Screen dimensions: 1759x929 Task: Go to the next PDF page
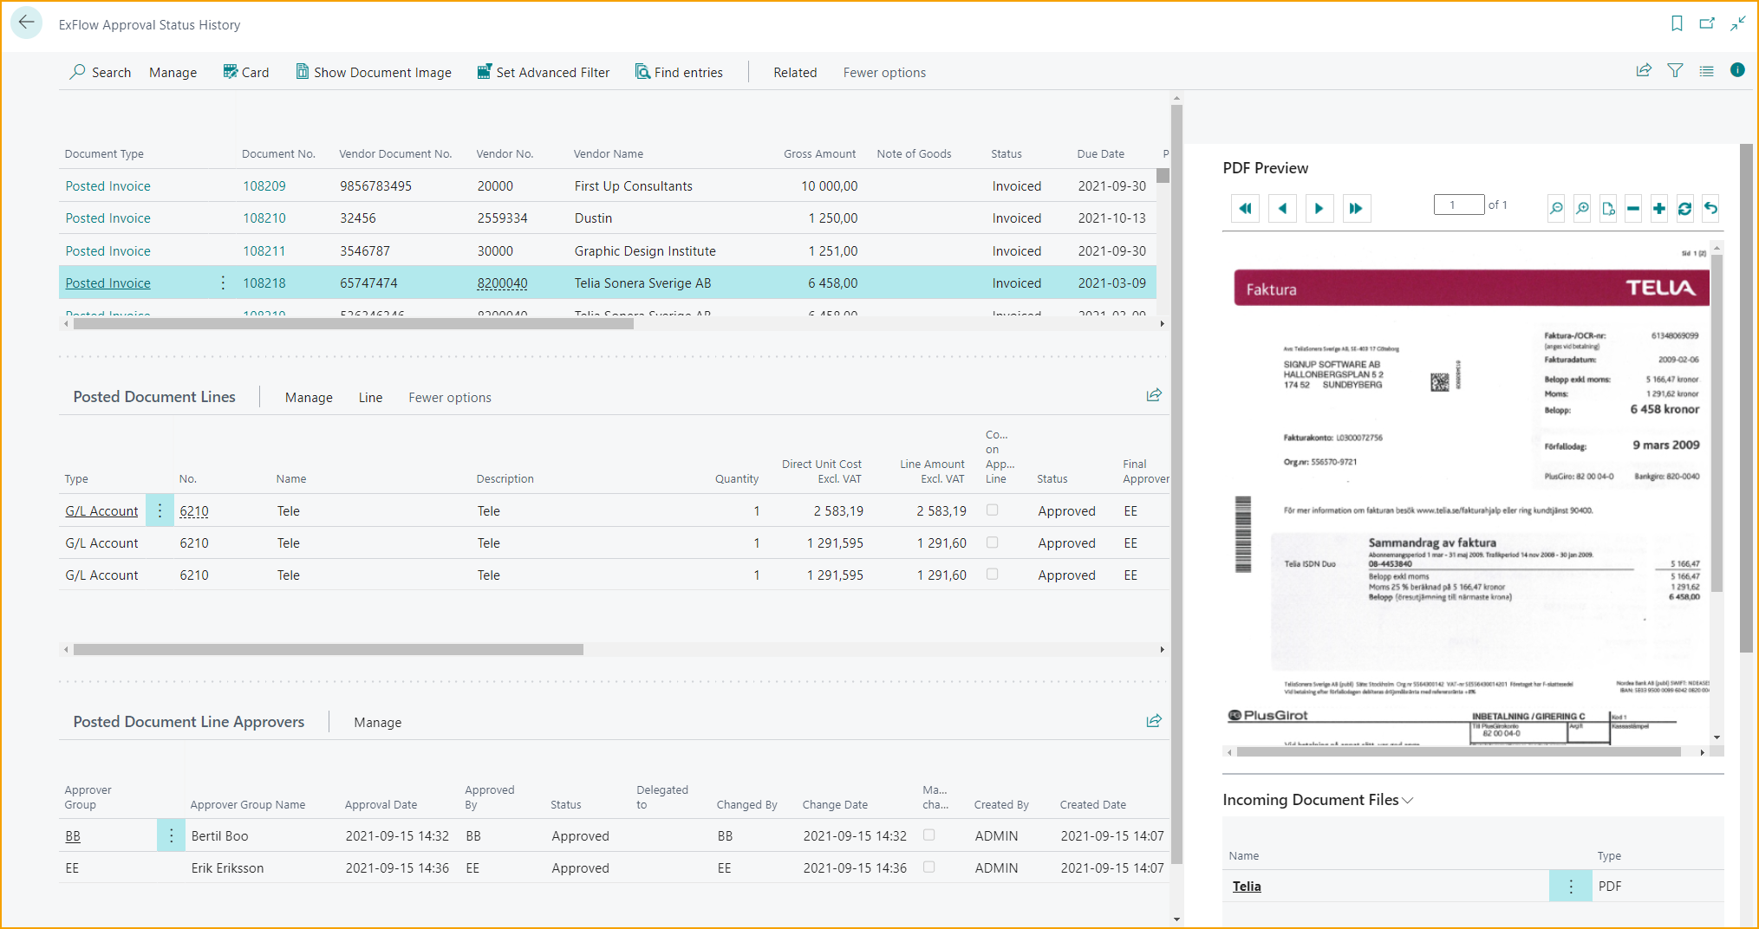[x=1319, y=208]
